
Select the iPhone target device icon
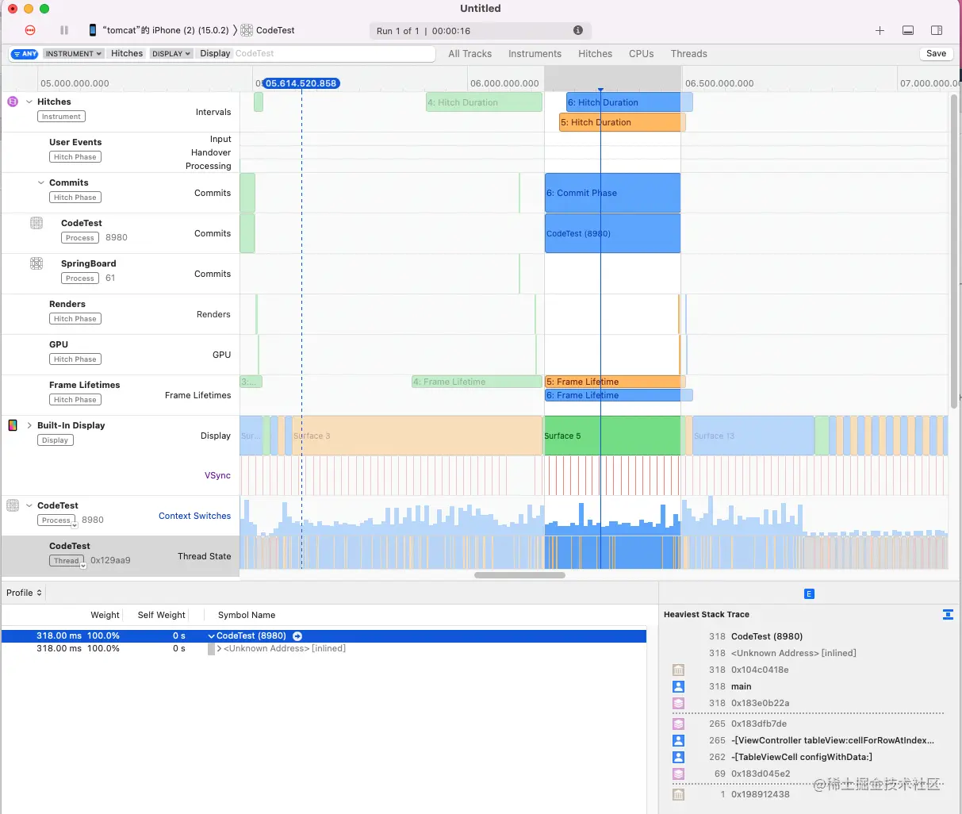pos(93,30)
